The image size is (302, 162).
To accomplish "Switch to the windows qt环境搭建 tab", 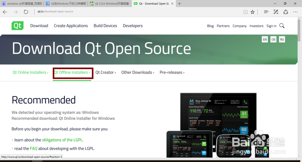I will [22, 3].
